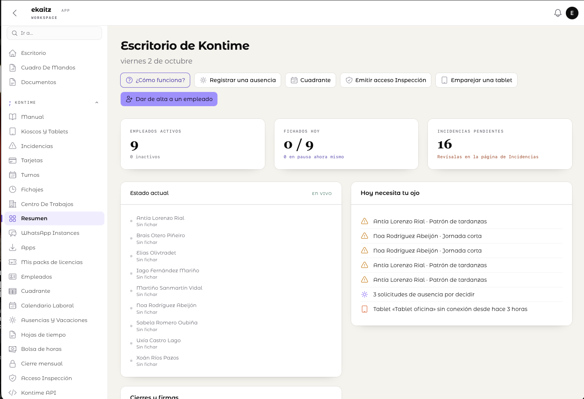Click Emparejar una tablet button
Viewport: 584px width, 399px height.
[x=476, y=80]
